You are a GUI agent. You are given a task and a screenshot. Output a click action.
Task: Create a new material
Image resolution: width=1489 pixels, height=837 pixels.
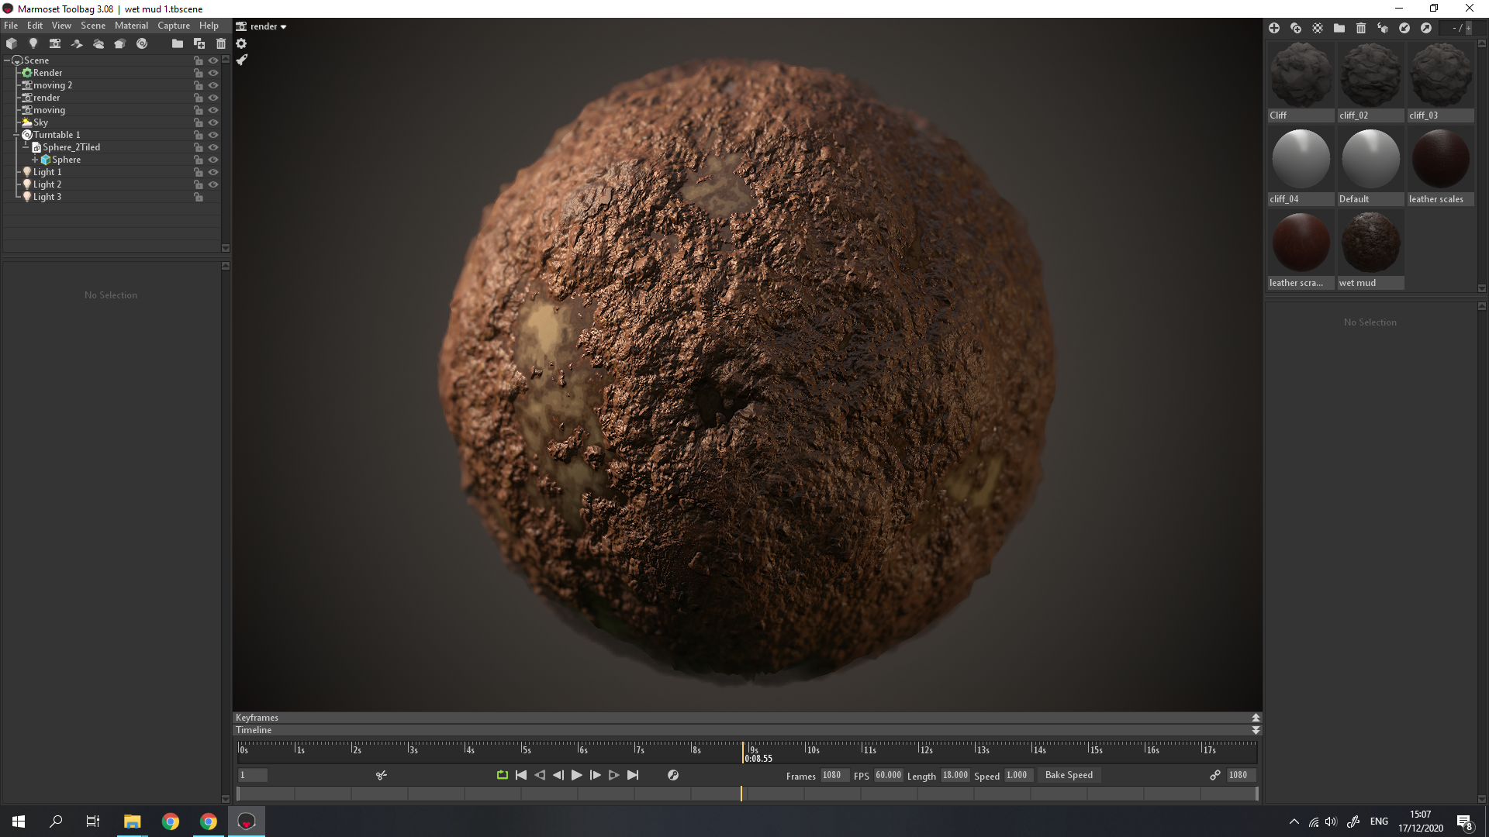pos(1274,28)
